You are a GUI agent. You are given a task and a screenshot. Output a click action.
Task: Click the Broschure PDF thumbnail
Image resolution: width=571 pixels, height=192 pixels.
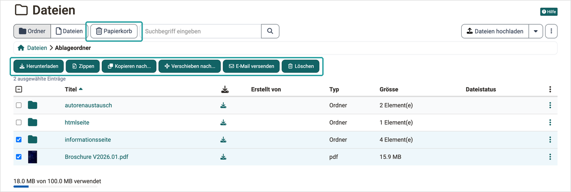[33, 157]
